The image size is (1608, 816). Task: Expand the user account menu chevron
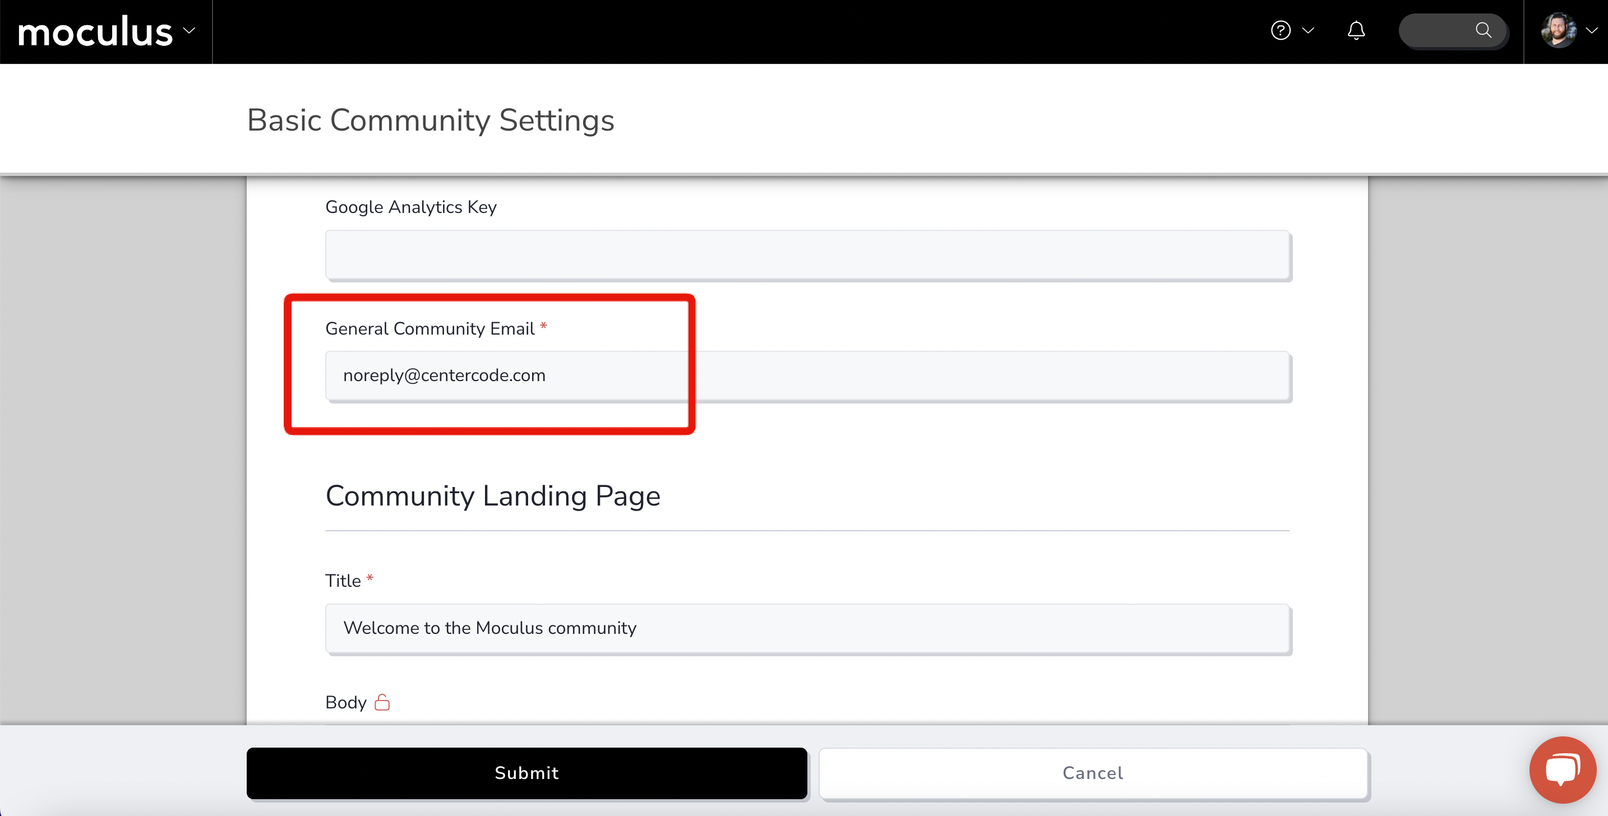(1591, 31)
